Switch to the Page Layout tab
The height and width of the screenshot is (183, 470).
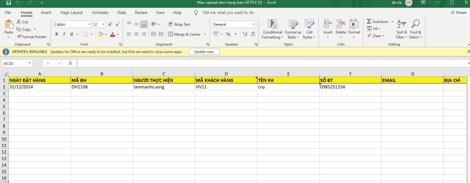click(x=71, y=13)
